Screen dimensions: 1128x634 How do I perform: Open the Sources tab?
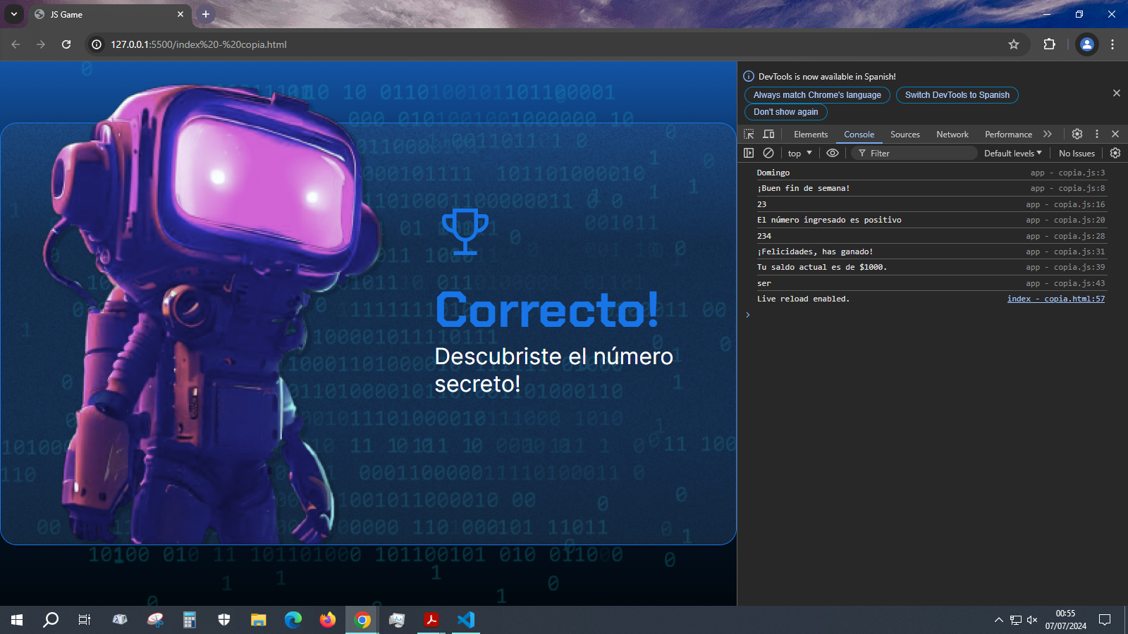905,134
